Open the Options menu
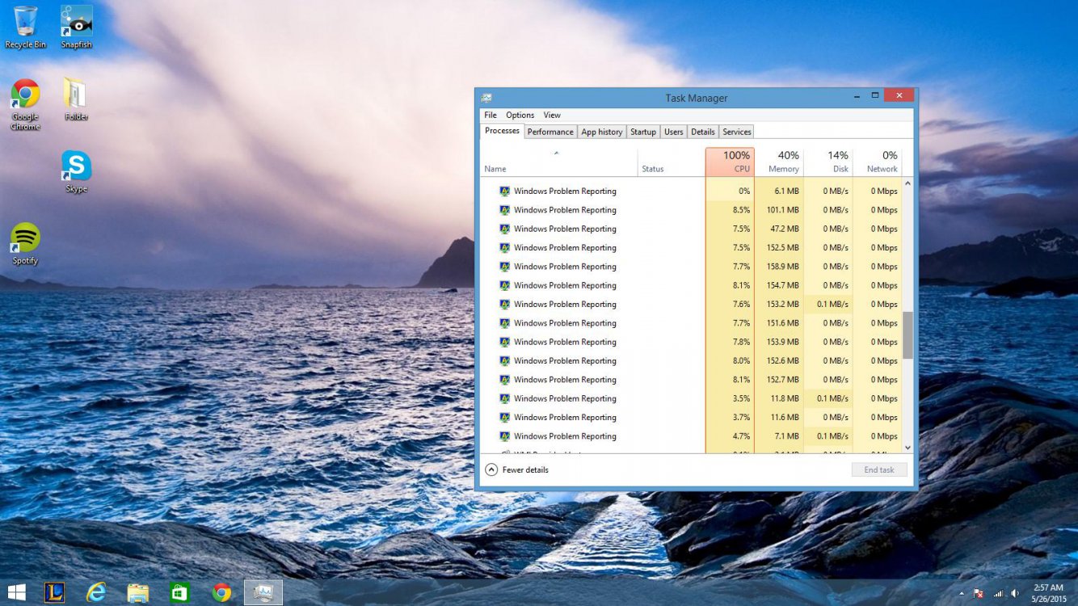This screenshot has width=1078, height=606. 520,115
